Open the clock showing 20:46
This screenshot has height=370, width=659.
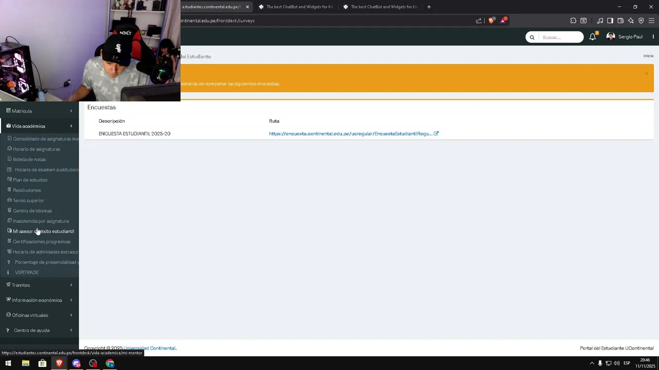[x=645, y=363]
